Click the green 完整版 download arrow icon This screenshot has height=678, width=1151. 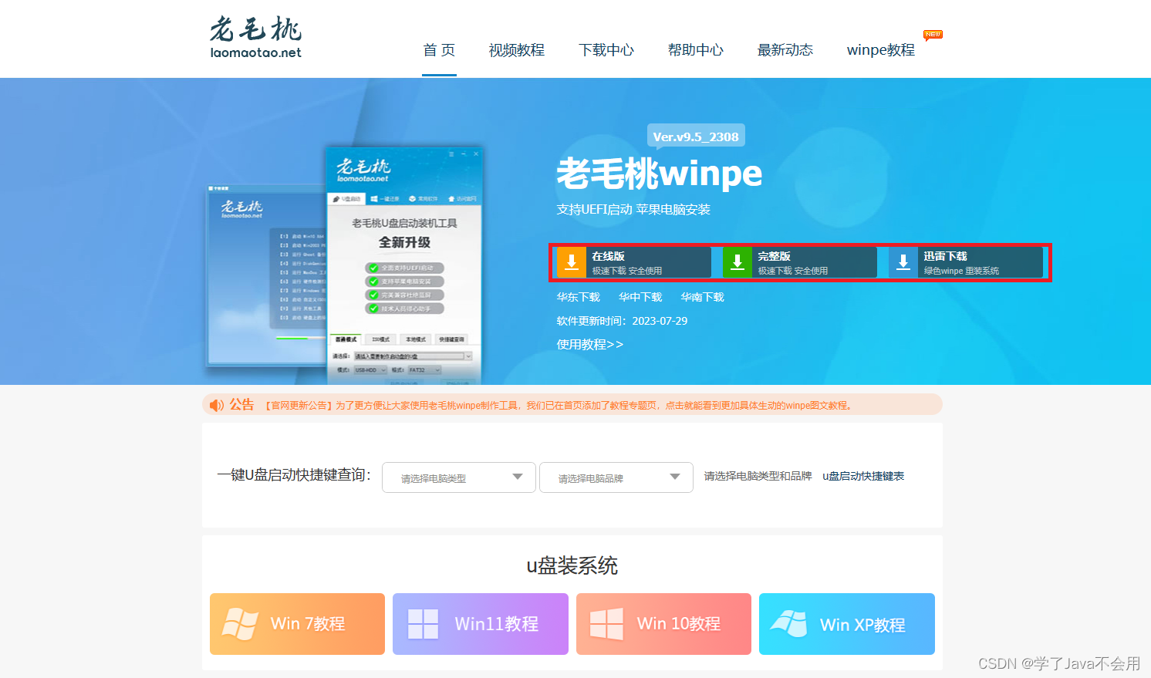(738, 262)
